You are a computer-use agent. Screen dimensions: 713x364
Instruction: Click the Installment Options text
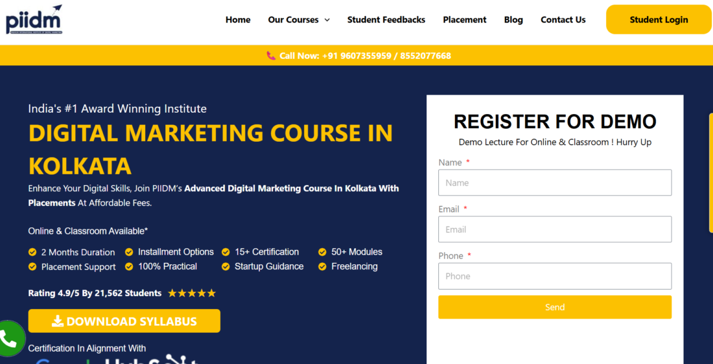176,252
